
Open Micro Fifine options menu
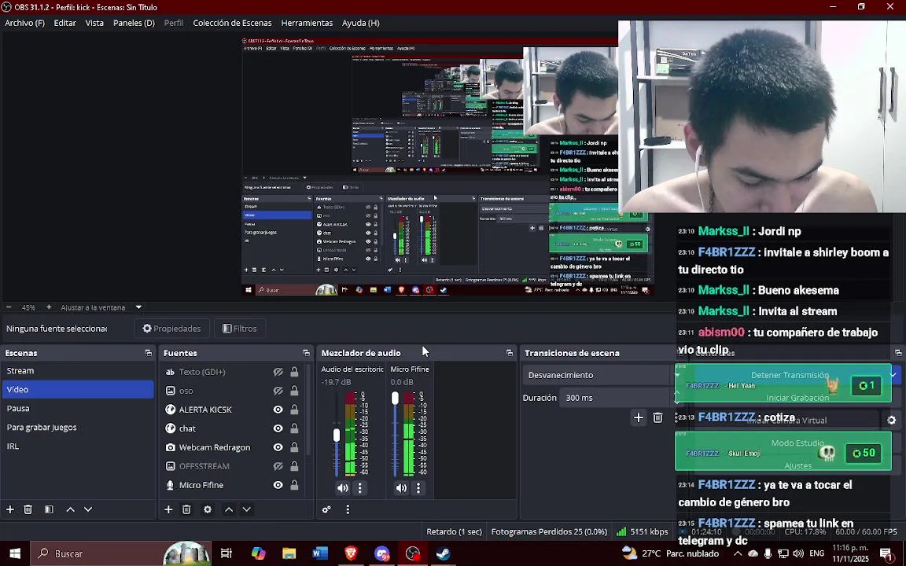[418, 488]
